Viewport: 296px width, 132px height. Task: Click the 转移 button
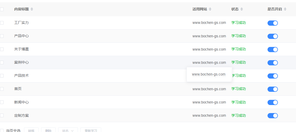pyautogui.click(x=31, y=130)
